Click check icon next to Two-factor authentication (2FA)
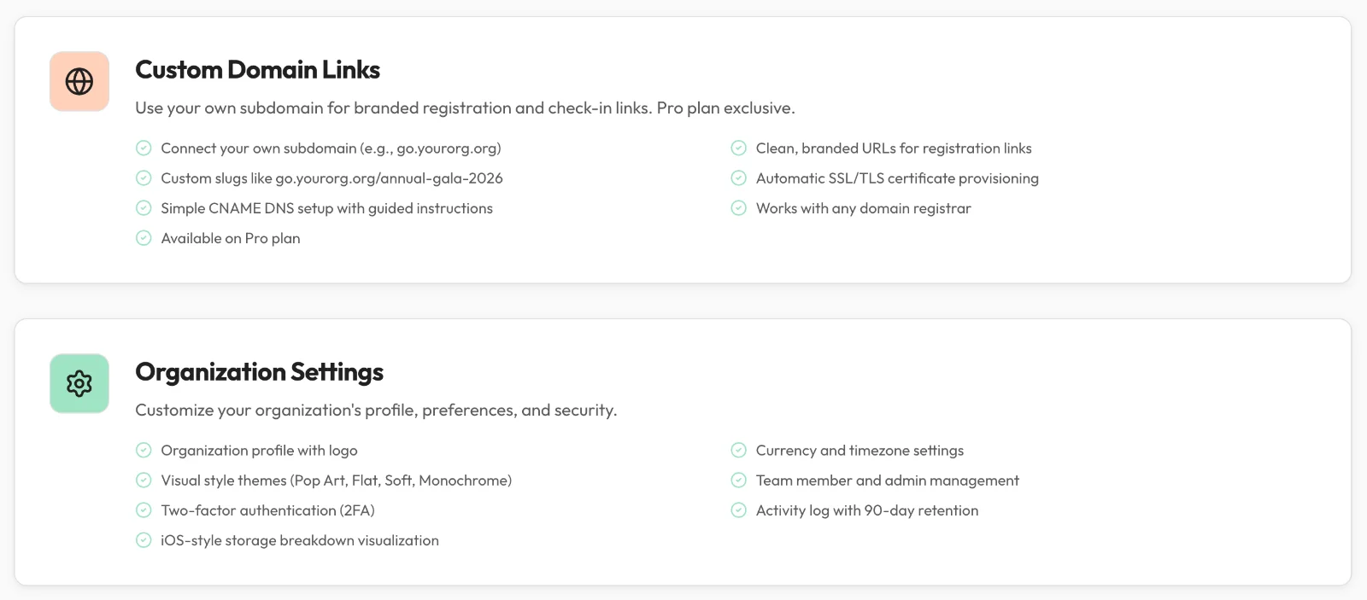 (x=144, y=510)
